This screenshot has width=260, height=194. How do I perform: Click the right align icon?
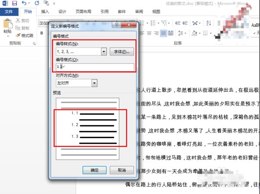click(x=156, y=33)
